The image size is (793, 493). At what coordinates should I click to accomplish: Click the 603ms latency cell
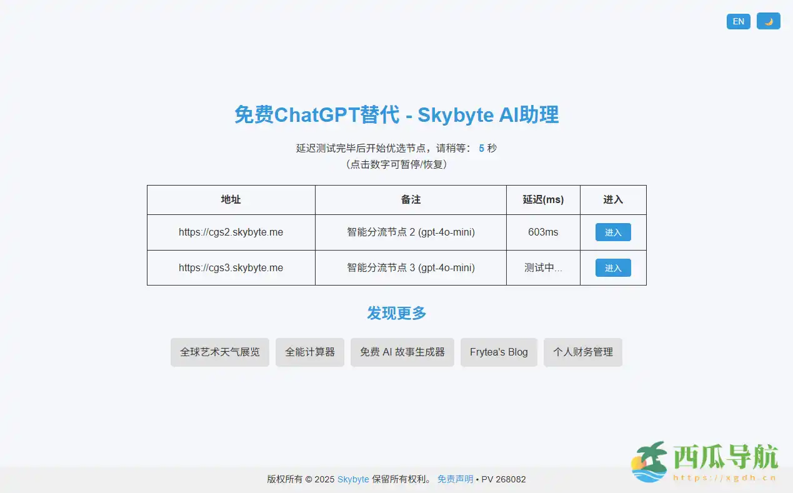542,232
